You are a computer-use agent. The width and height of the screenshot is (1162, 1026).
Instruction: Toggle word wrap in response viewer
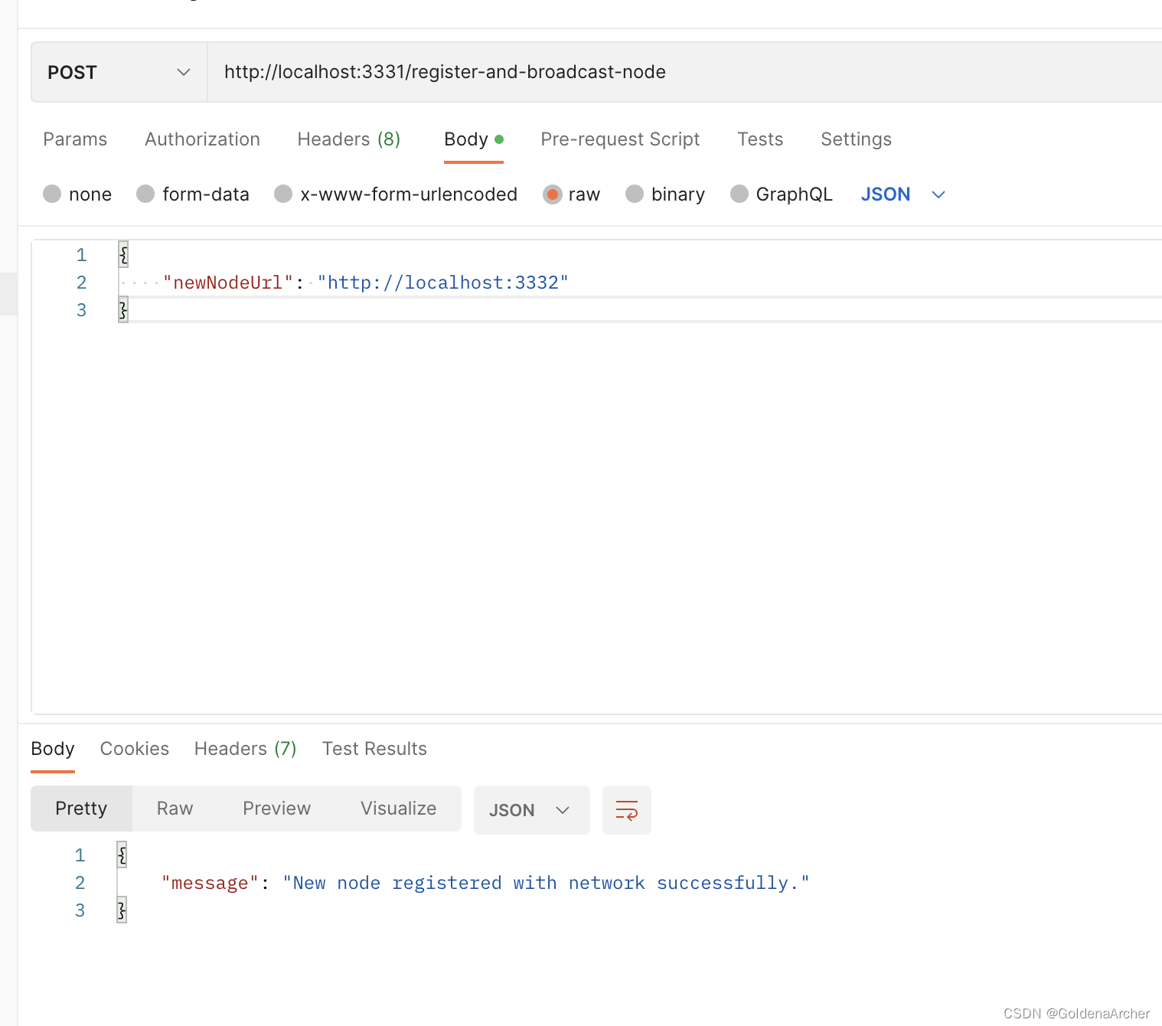626,810
